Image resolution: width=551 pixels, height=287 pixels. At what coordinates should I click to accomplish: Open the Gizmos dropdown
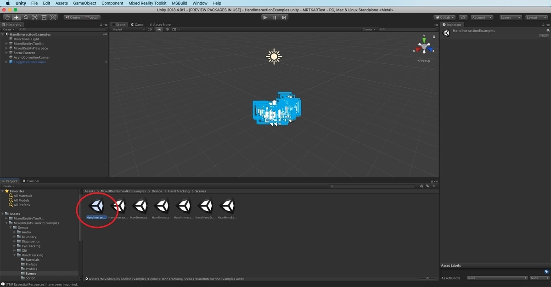click(369, 29)
